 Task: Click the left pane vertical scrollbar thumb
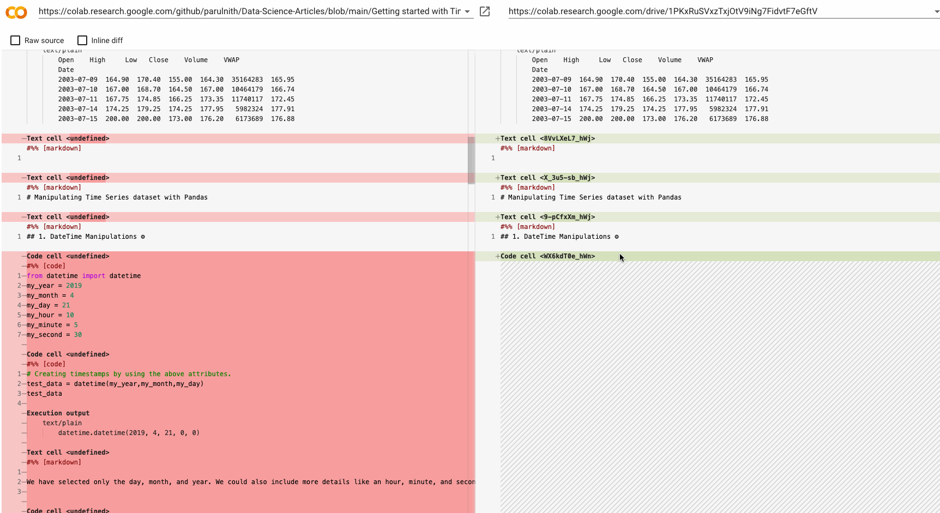point(471,160)
